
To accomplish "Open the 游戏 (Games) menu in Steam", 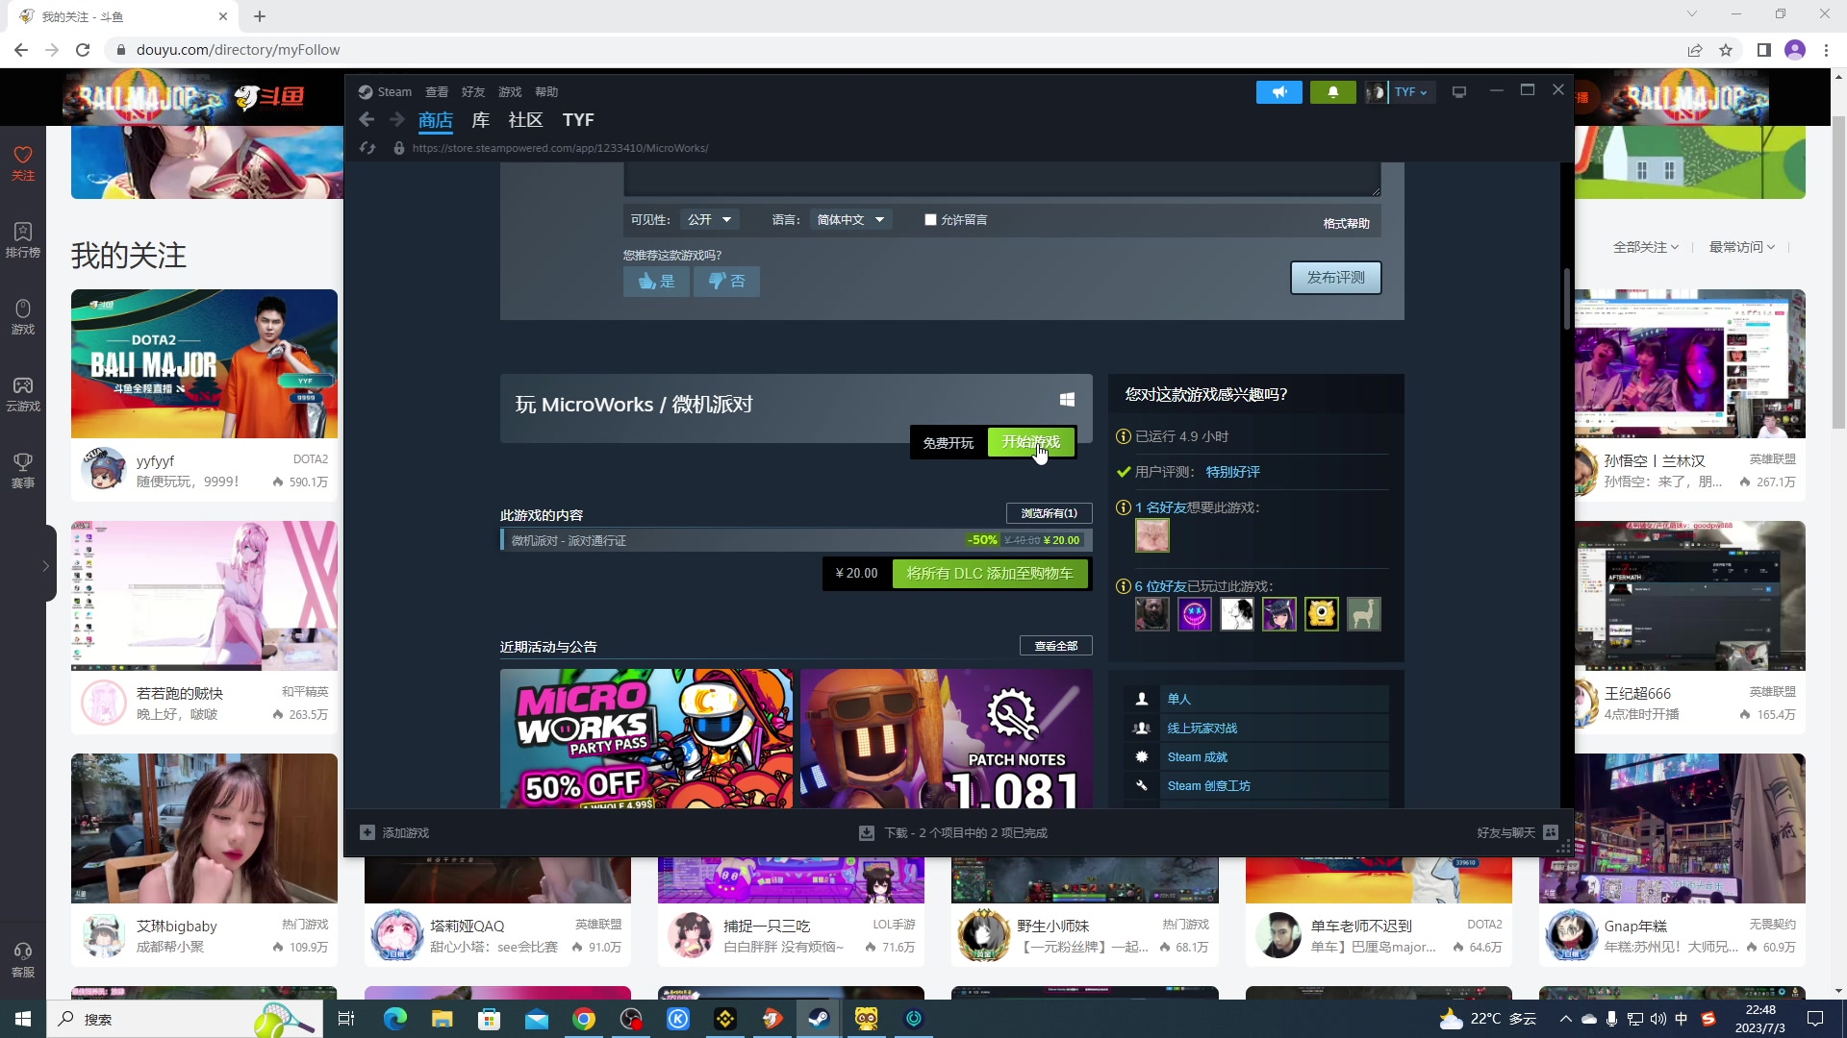I will tap(510, 92).
